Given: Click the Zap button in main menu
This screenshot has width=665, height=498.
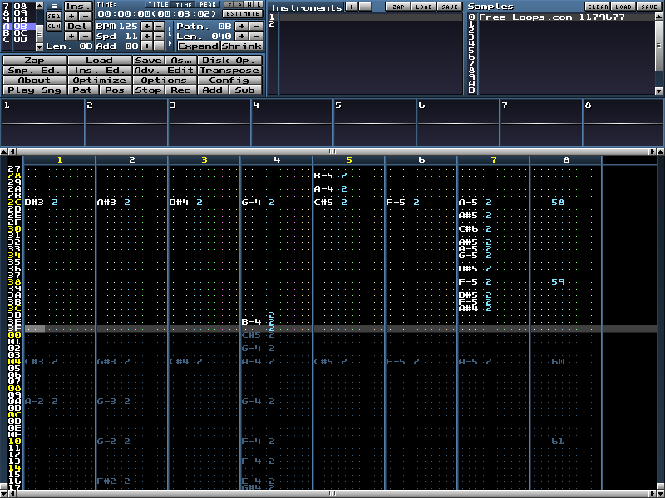Looking at the screenshot, I should click(x=35, y=60).
